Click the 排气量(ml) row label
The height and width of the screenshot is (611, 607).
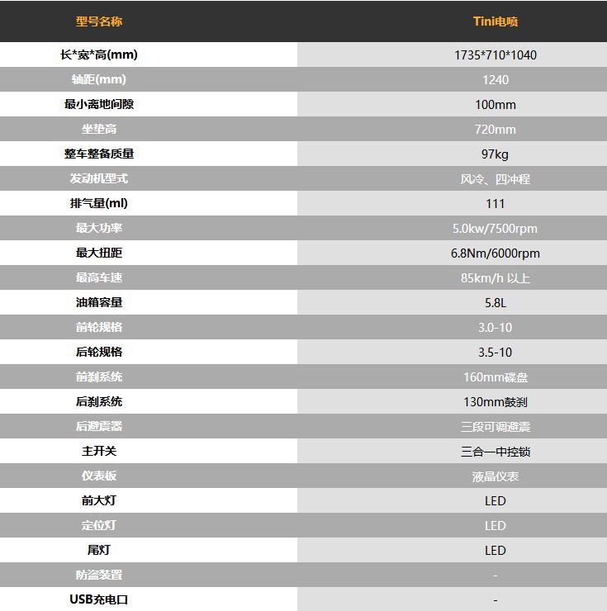click(99, 203)
